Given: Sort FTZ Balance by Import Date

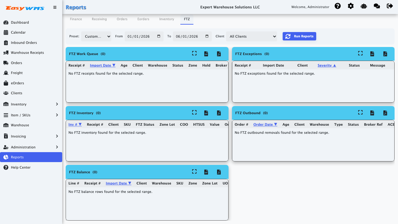Looking at the screenshot, I should coord(118,183).
